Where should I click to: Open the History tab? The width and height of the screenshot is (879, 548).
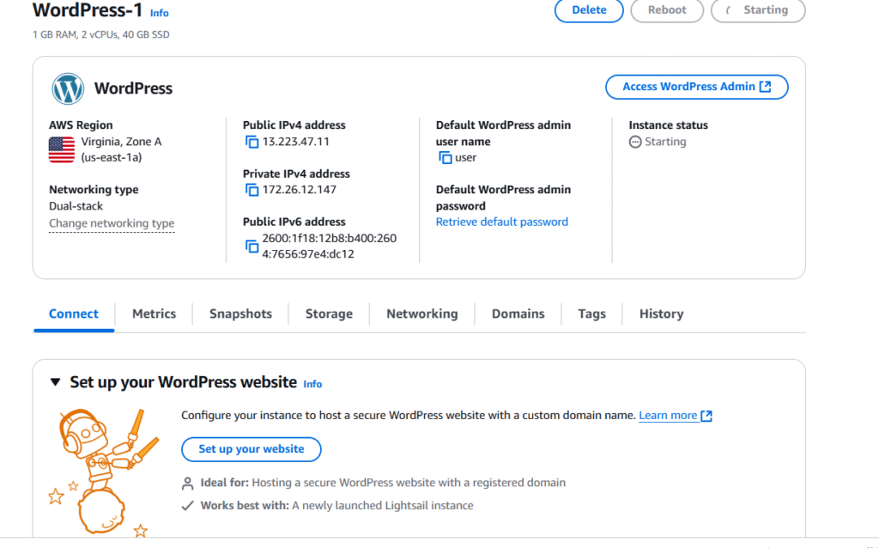click(x=661, y=314)
